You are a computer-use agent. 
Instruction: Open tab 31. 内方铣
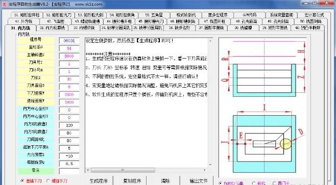20,28
